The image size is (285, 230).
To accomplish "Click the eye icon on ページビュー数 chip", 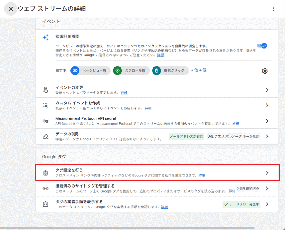I will [x=75, y=70].
